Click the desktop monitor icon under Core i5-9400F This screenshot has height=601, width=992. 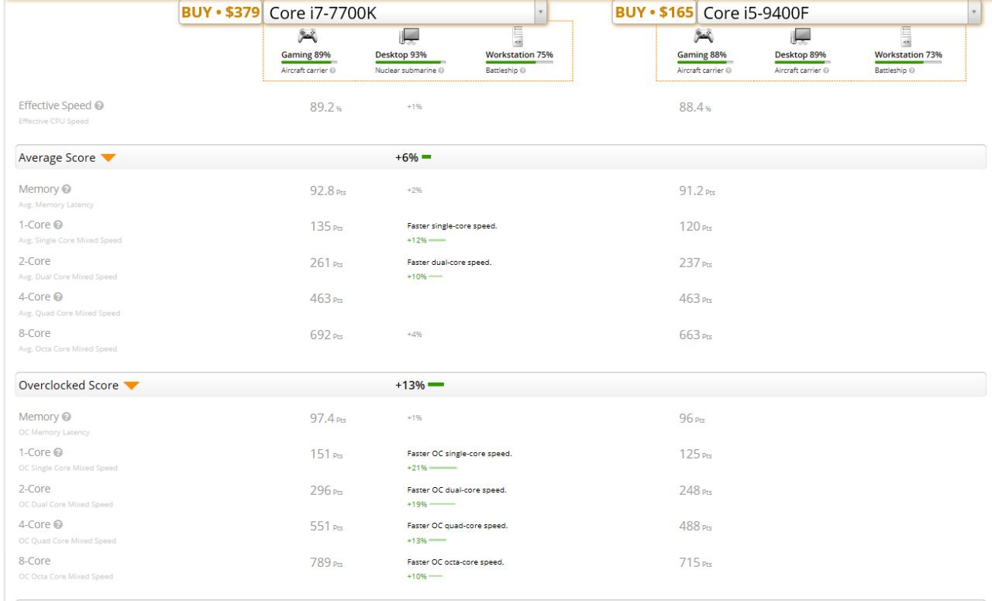(x=800, y=36)
